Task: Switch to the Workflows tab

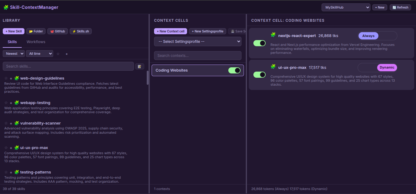Action: tap(35, 42)
